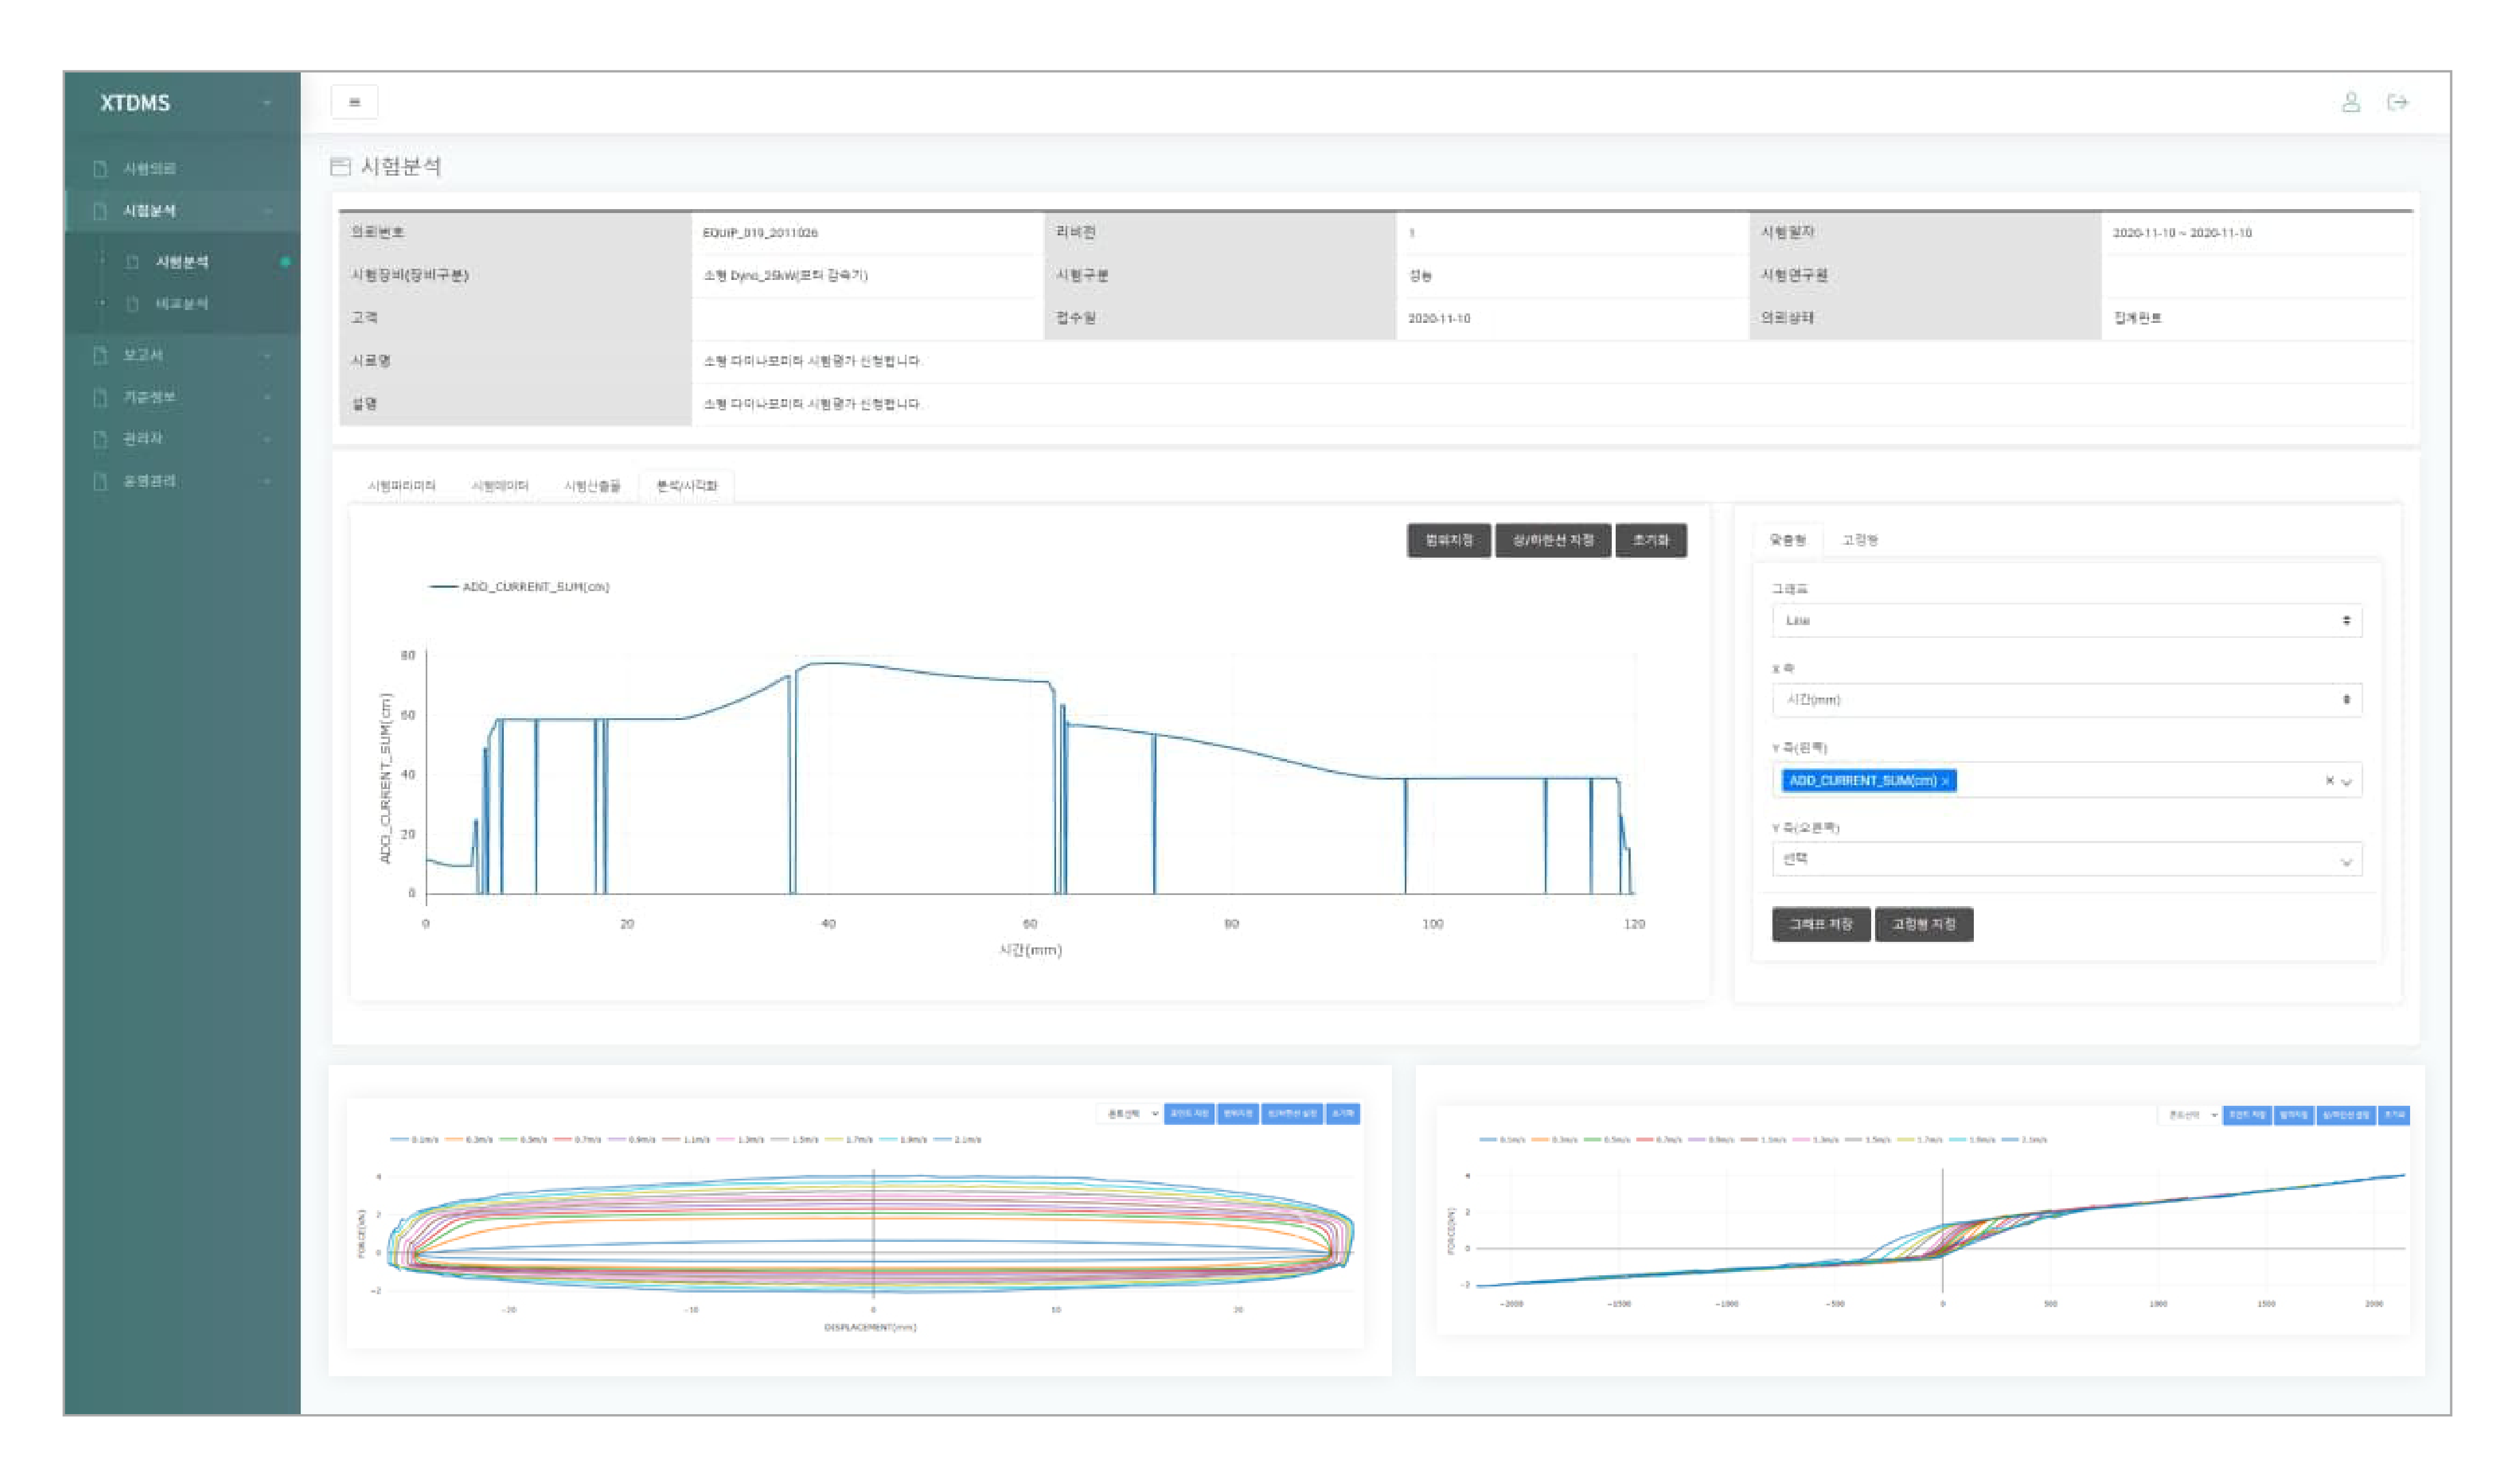This screenshot has width=2520, height=1466.
Task: Select the 분석/시각화 tab
Action: 686,486
